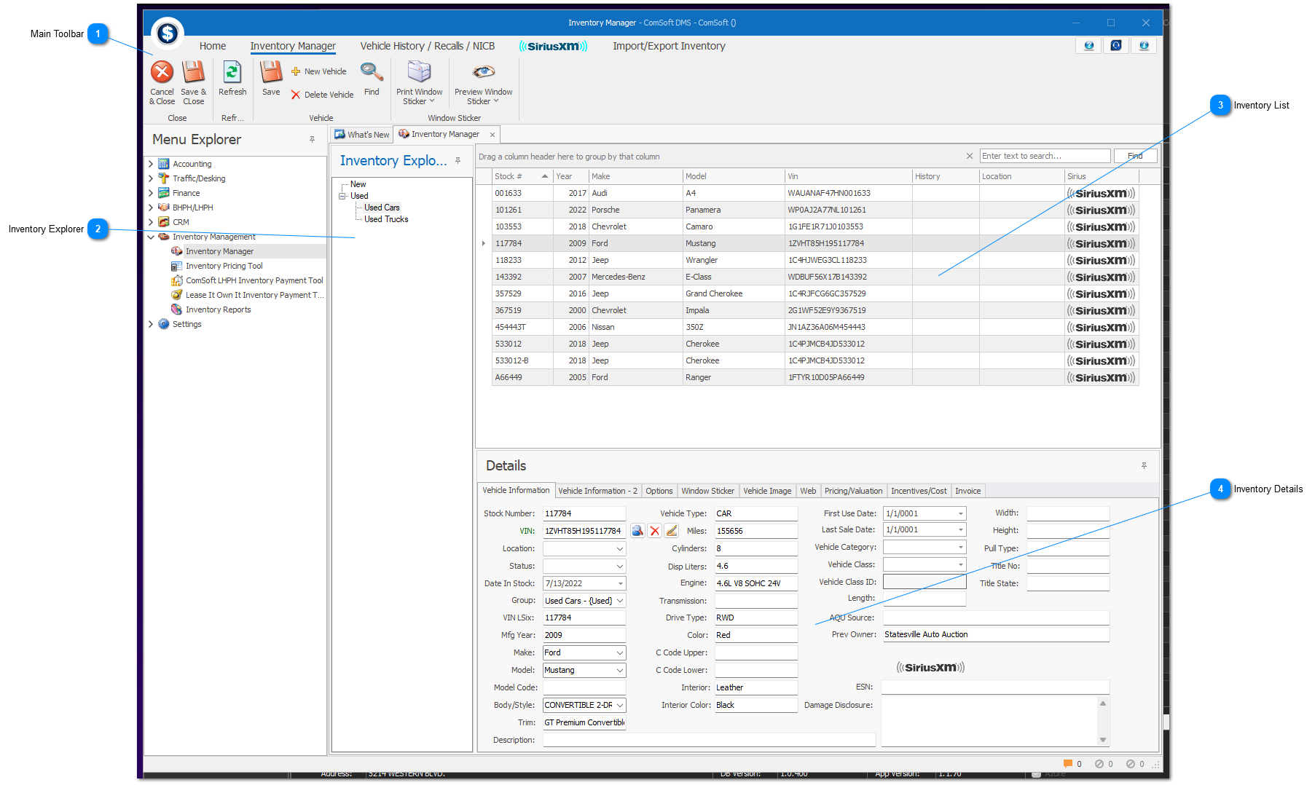This screenshot has width=1315, height=785.
Task: Click the Cancel & Close icon
Action: point(162,73)
